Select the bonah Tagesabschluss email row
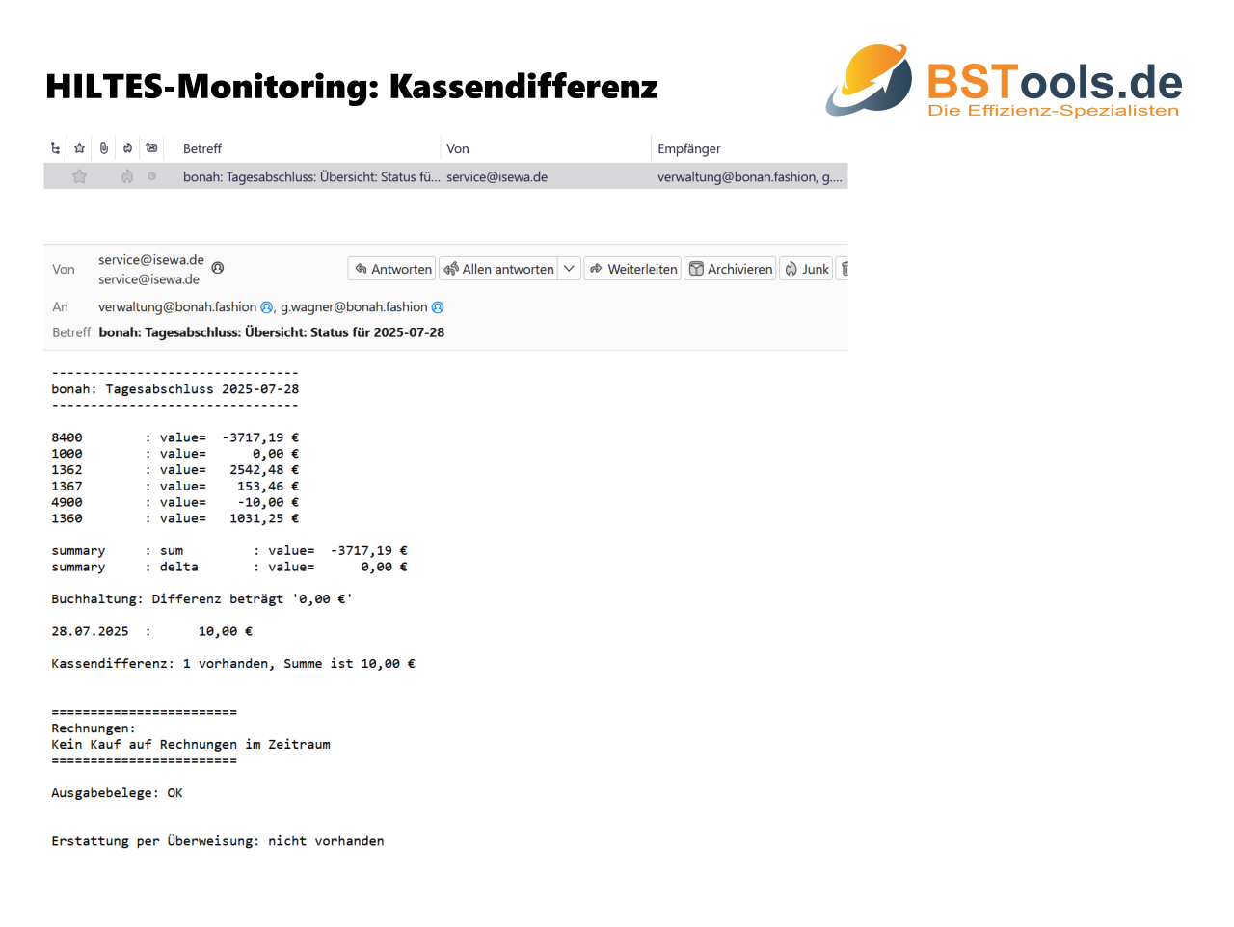 310,177
